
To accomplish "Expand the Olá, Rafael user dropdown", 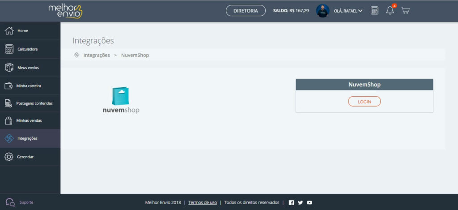I will point(348,11).
